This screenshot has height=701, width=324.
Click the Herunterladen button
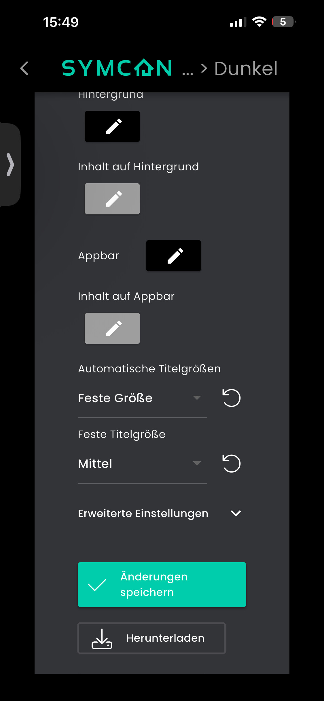151,638
